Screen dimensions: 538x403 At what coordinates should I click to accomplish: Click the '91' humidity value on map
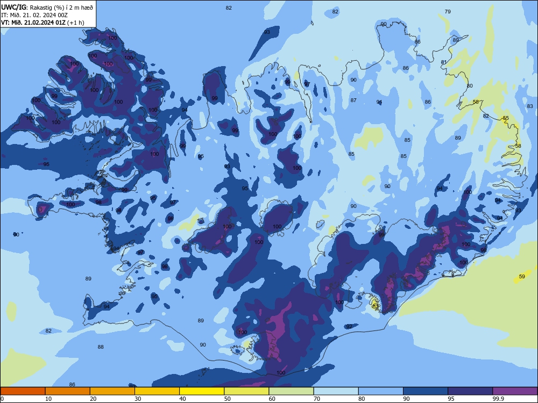pos(379,102)
